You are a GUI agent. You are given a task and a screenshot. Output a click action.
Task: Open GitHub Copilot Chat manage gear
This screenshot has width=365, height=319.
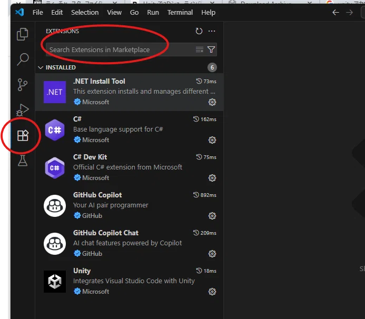click(212, 254)
